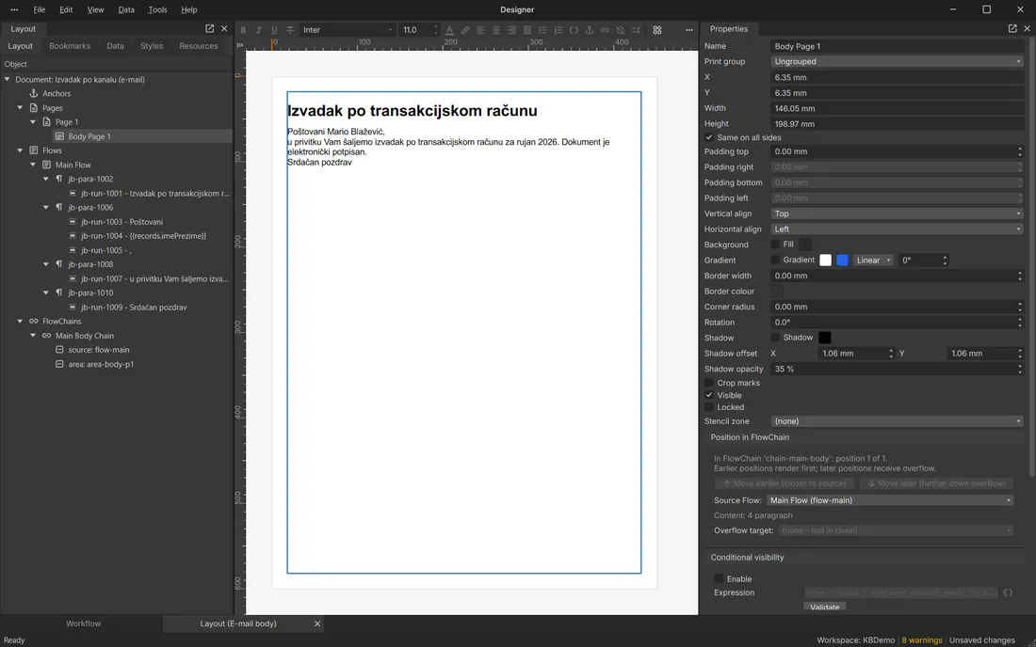This screenshot has width=1036, height=647.
Task: Open the application three-dots menu
Action: (14, 10)
